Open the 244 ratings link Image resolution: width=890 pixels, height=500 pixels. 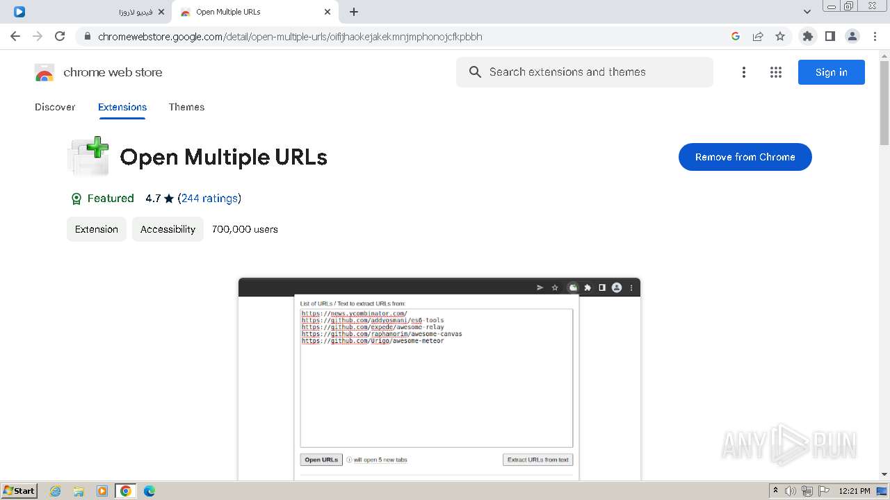(209, 199)
